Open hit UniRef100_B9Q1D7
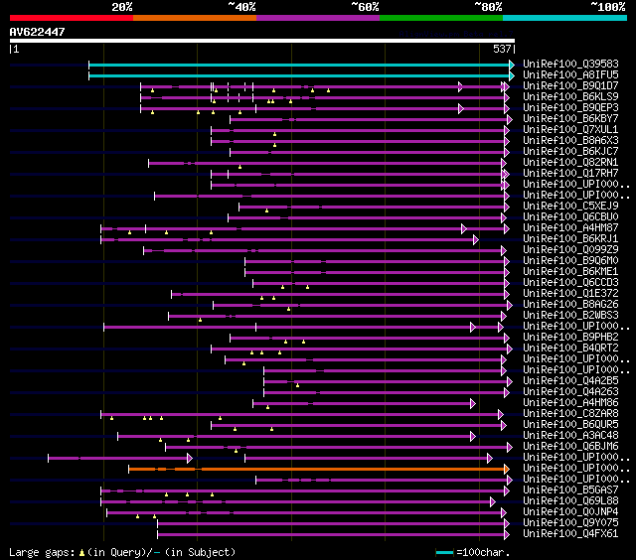The image size is (636, 560). pyautogui.click(x=570, y=86)
